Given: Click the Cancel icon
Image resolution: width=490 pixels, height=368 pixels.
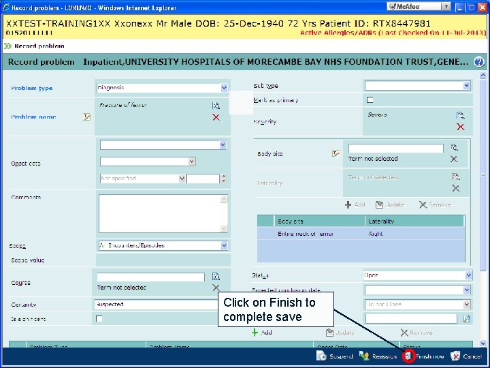Looking at the screenshot, I should pyautogui.click(x=455, y=356).
